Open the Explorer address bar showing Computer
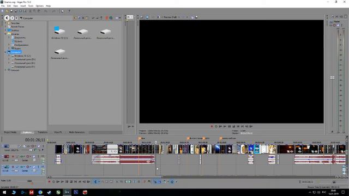The image size is (349, 196). tap(46, 18)
